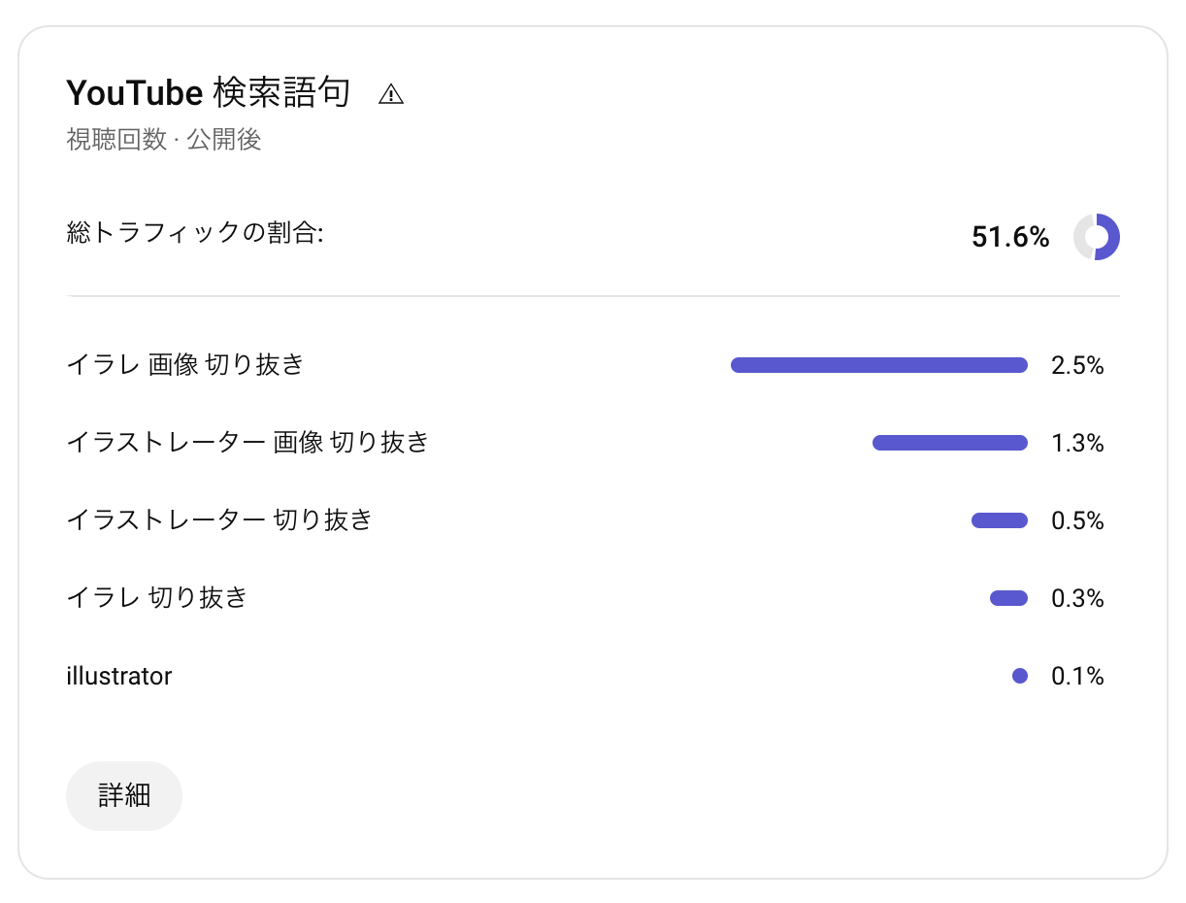Click the 1.3% percentage value
The width and height of the screenshot is (1186, 903).
pyautogui.click(x=1077, y=443)
